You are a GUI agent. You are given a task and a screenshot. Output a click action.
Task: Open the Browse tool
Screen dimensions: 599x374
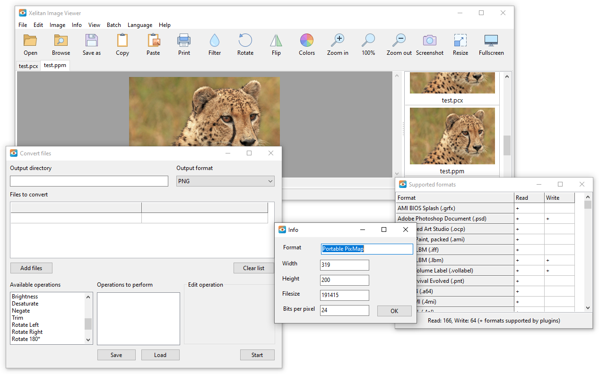point(61,41)
